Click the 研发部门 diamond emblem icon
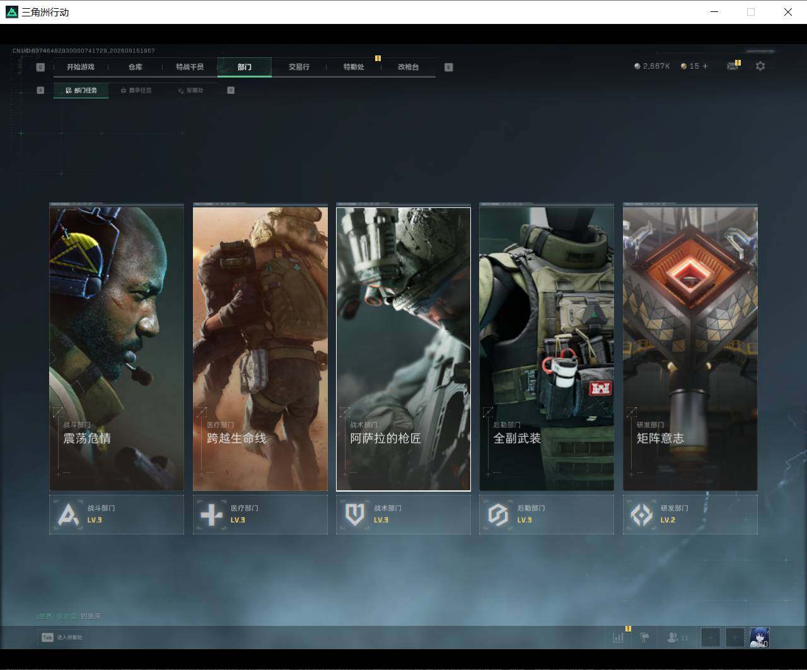Viewport: 807px width, 670px height. click(642, 514)
